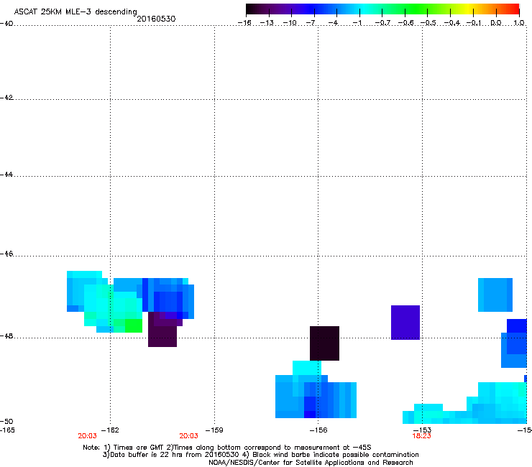Image resolution: width=532 pixels, height=467 pixels.
Task: Click the -13 colorbar tick label
Action: 267,23
